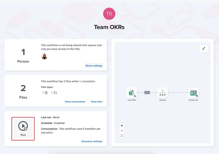219x154 pixels.
Task: Select the Split data node
Action: point(162,92)
